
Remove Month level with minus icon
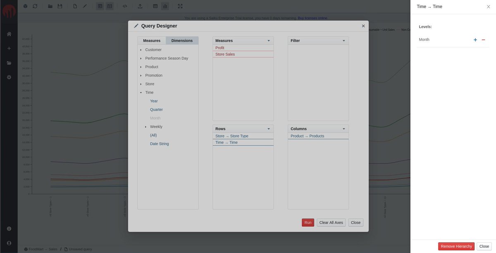click(x=483, y=40)
